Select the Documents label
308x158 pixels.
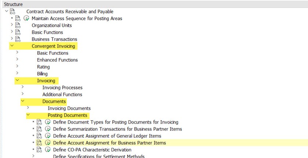[x=54, y=101]
